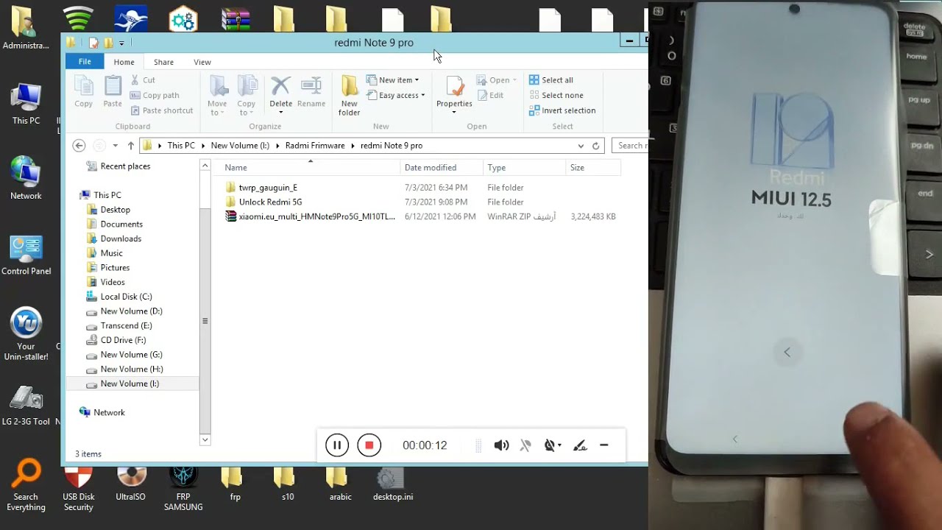Click 'New Volume (I:)' breadcrumb in address bar
Viewport: 942px width, 530px height.
pos(240,146)
